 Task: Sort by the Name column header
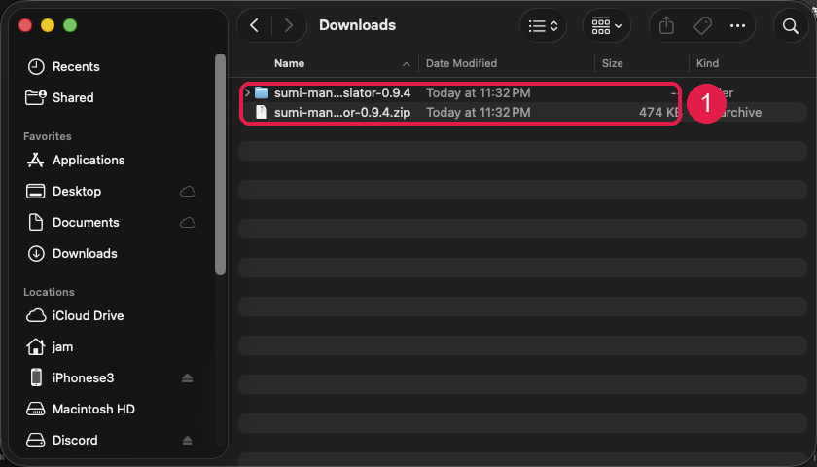(x=289, y=63)
